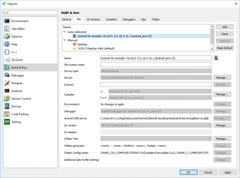Clone the selected kit

pos(225,34)
